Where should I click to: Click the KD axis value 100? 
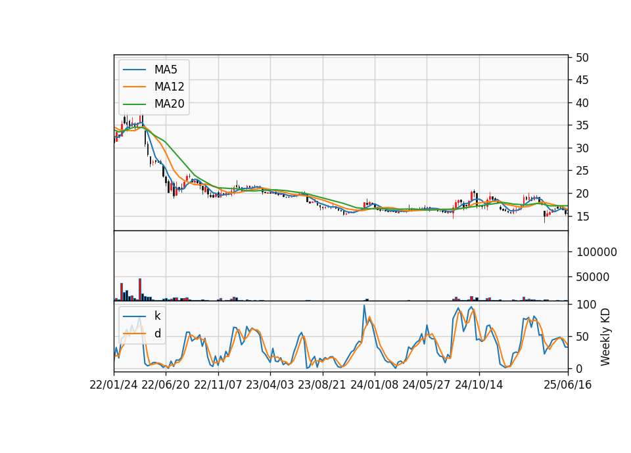click(x=586, y=304)
